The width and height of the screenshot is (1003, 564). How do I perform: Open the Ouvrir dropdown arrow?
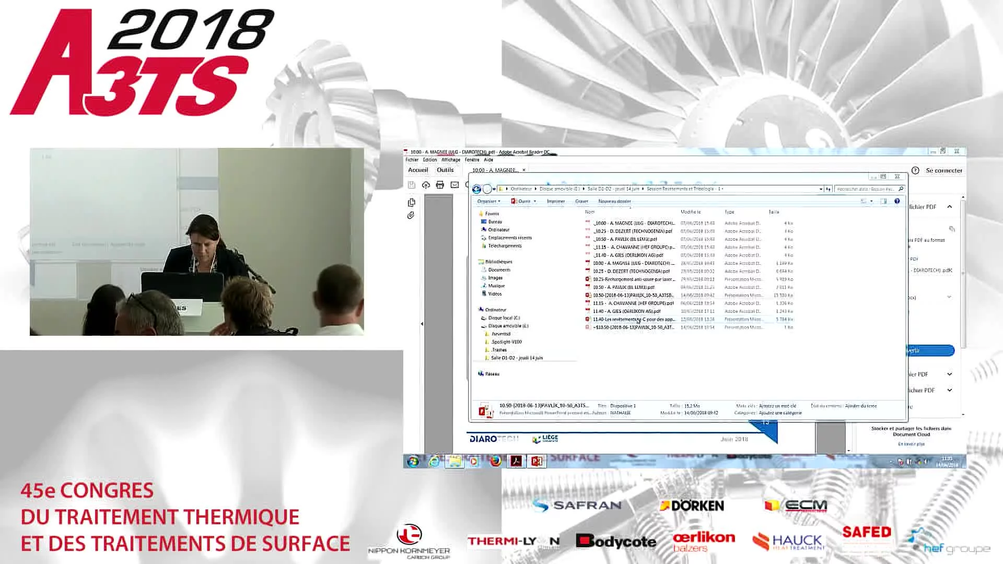[534, 201]
